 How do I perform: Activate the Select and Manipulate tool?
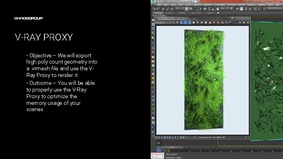click(237, 9)
